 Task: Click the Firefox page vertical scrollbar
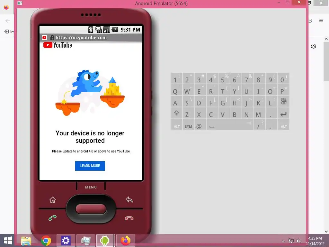pyautogui.click(x=326, y=61)
